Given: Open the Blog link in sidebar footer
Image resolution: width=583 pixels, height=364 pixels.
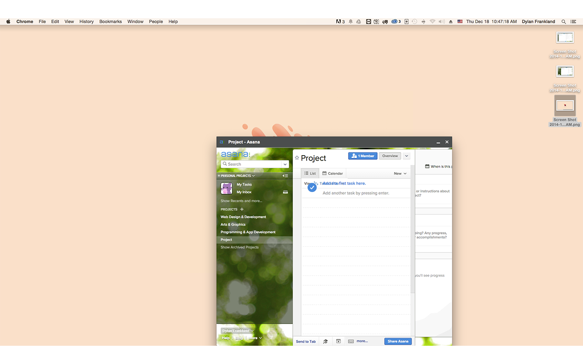Looking at the screenshot, I should (x=239, y=338).
